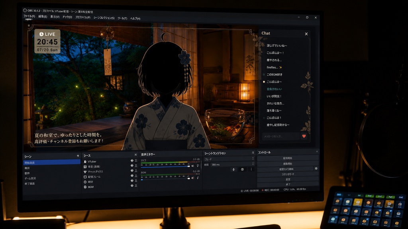The image size is (408, 229).
Task: Open transition properties three-dot menu
Action: tap(251, 169)
